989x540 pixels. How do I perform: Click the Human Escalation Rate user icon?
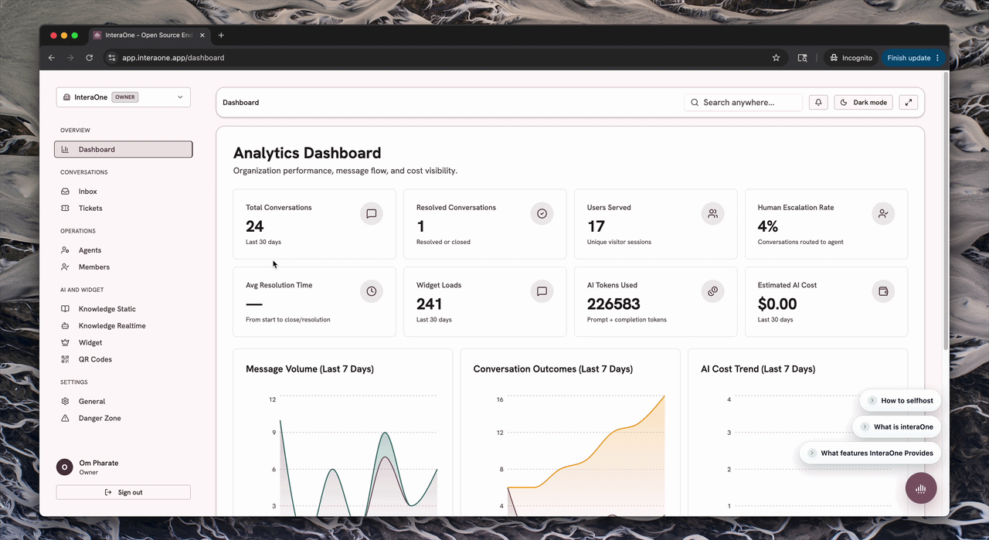(883, 214)
